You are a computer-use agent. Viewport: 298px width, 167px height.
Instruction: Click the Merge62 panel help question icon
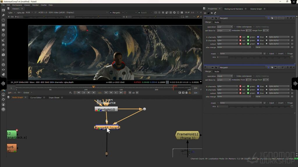point(288,18)
